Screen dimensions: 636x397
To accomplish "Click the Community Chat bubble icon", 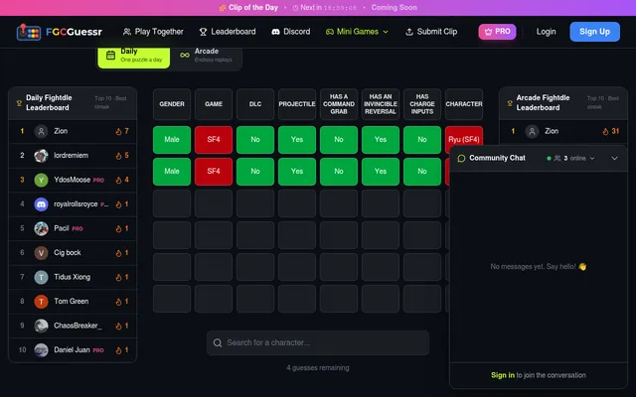I will click(461, 158).
